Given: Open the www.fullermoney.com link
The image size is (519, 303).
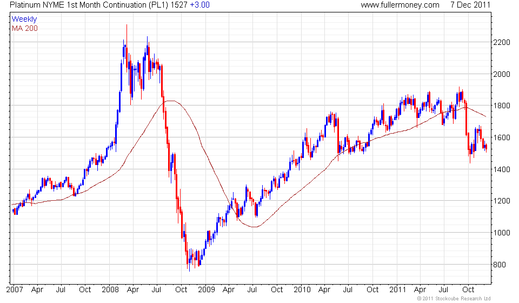Looking at the screenshot, I should [x=400, y=5].
